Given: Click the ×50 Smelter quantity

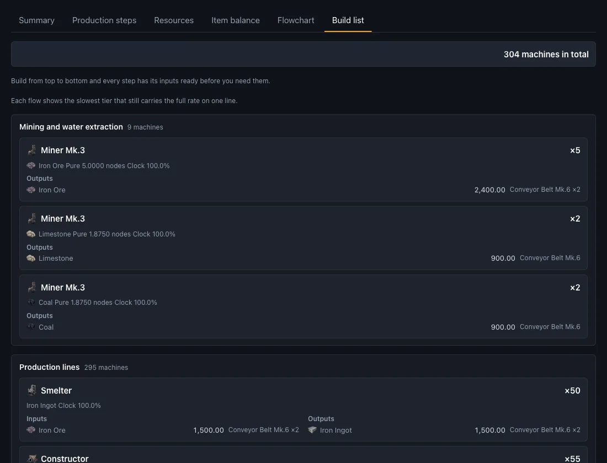Looking at the screenshot, I should 572,391.
